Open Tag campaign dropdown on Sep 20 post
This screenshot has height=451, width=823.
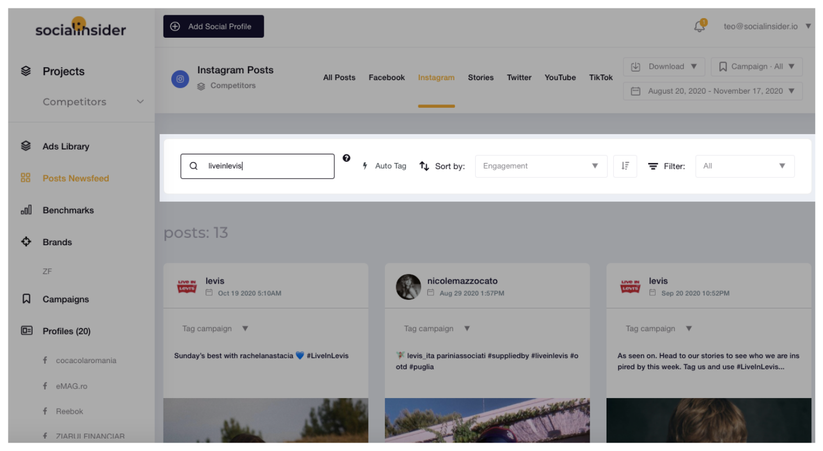(x=659, y=329)
